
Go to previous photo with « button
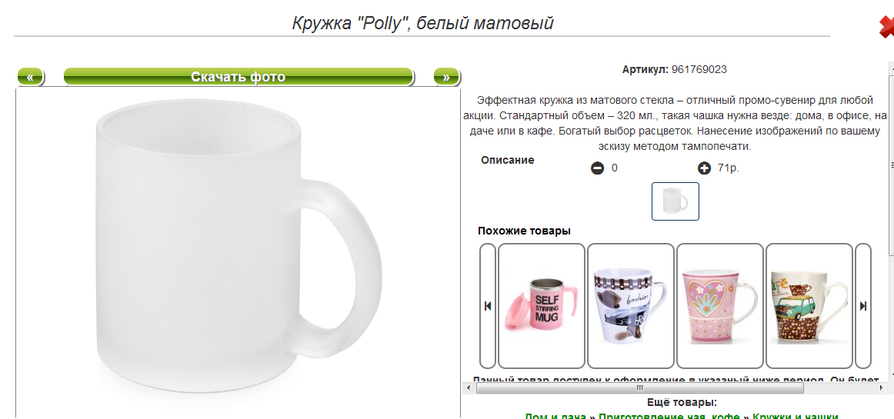coord(30,76)
